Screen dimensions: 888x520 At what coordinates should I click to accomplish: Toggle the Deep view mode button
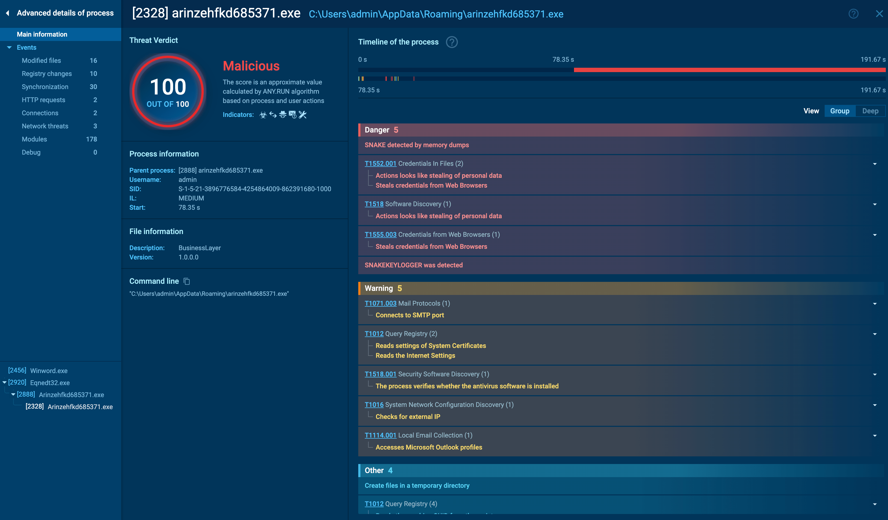click(x=869, y=111)
